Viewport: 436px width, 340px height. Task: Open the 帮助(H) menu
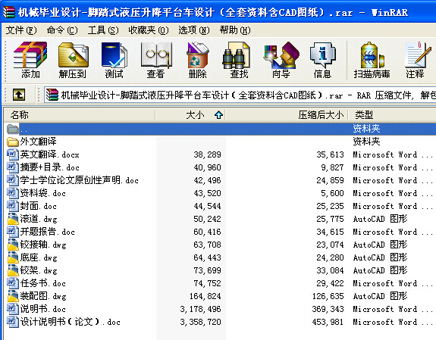(235, 30)
